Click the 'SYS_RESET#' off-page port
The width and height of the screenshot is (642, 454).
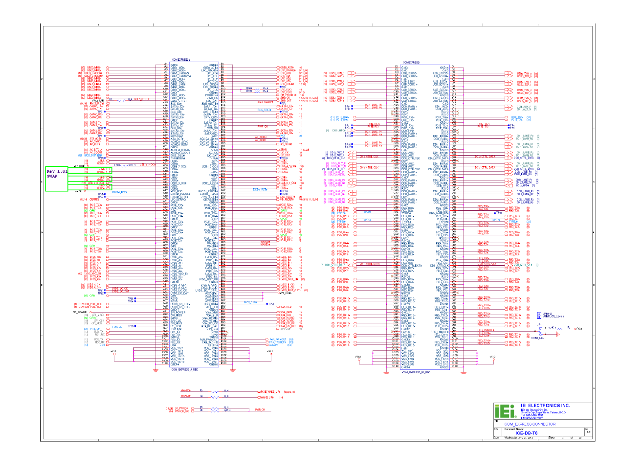pos(286,197)
